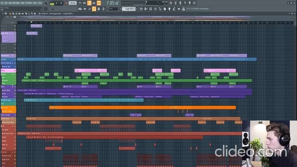Open the OPTIONS menu

[29, 3]
